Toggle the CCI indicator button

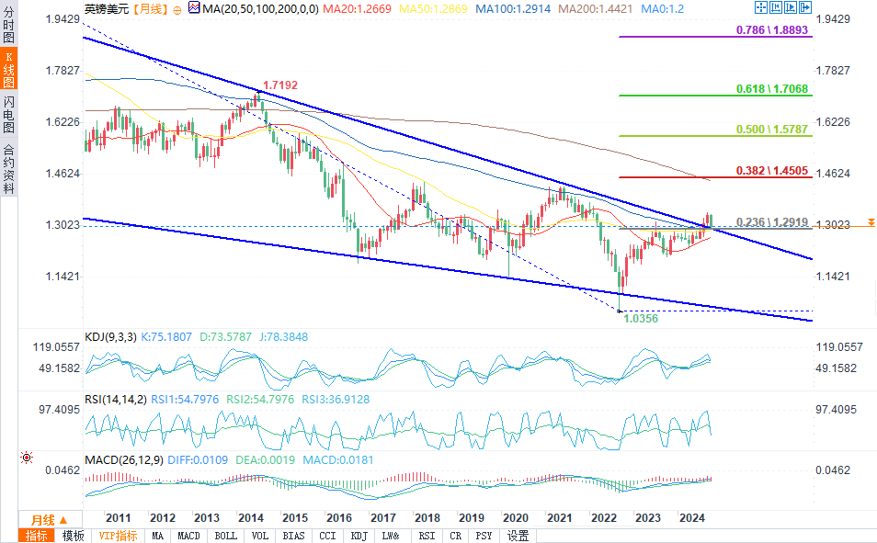(326, 536)
